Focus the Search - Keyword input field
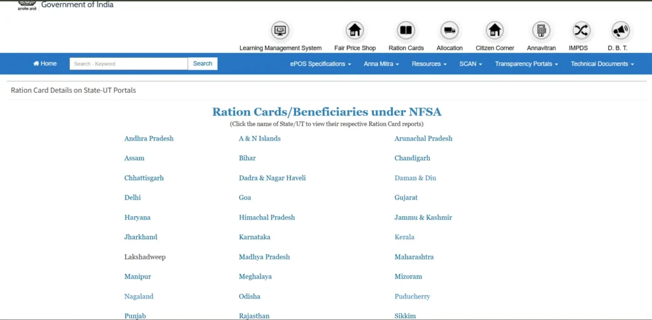Image resolution: width=652 pixels, height=320 pixels. 129,64
